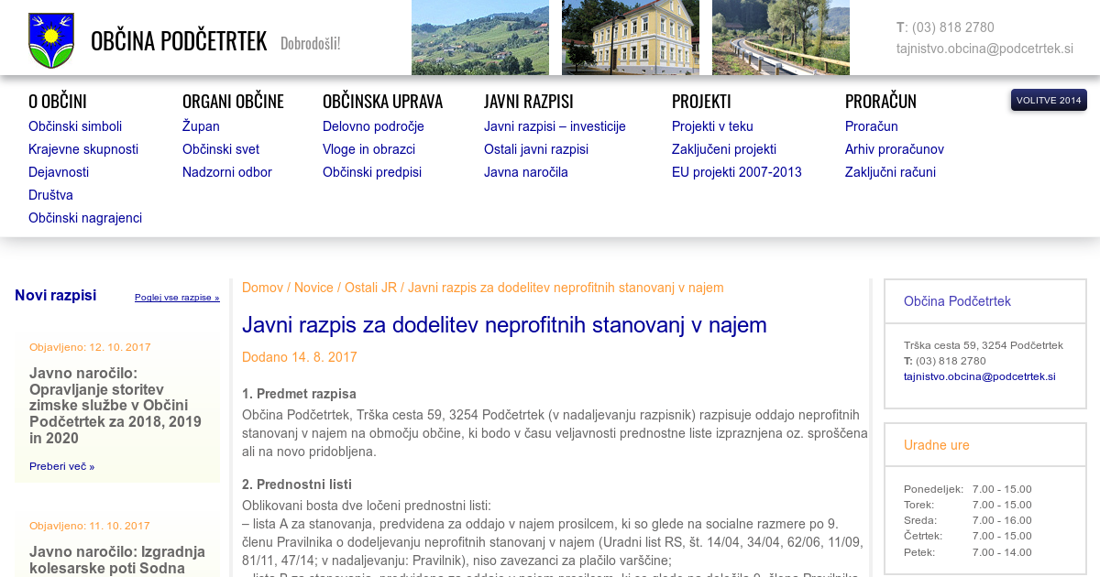
Task: Open EU projekti 2007-2013
Action: [736, 172]
